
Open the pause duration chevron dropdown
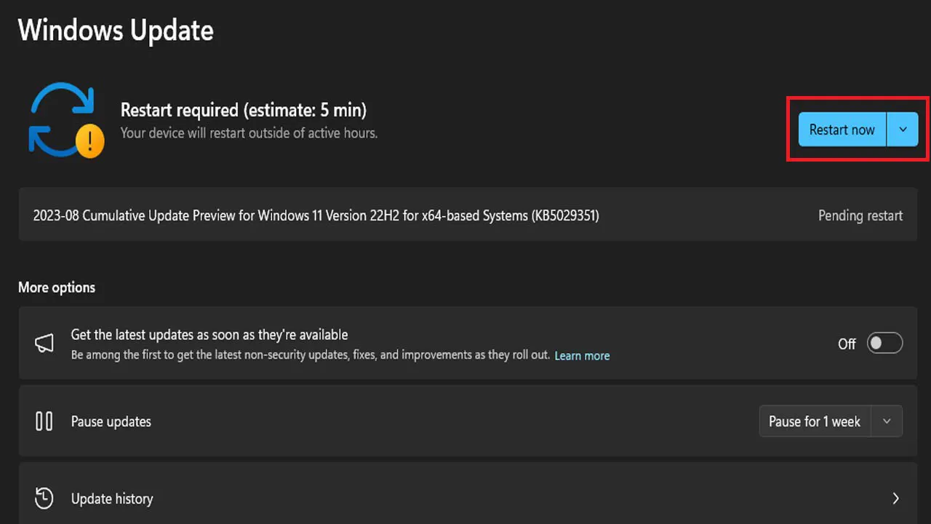pyautogui.click(x=887, y=421)
